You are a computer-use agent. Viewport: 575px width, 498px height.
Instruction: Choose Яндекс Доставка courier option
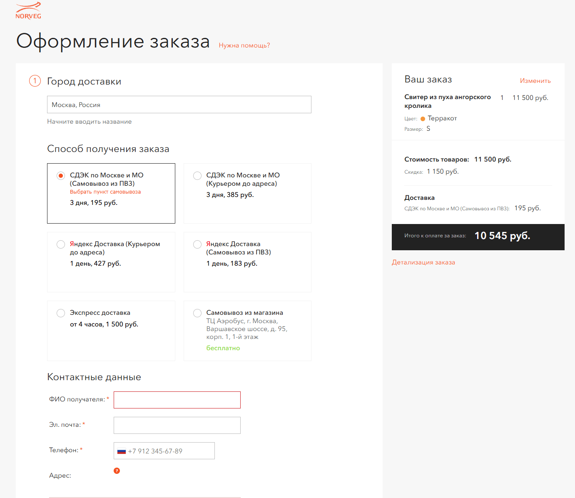pyautogui.click(x=61, y=244)
